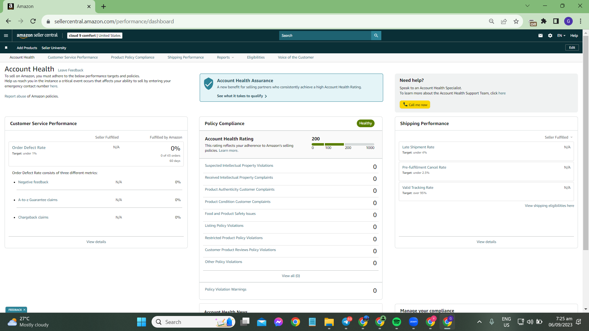Screen dimensions: 589x331
Task: Open the browser zoom magnifier icon
Action: pyautogui.click(x=491, y=21)
